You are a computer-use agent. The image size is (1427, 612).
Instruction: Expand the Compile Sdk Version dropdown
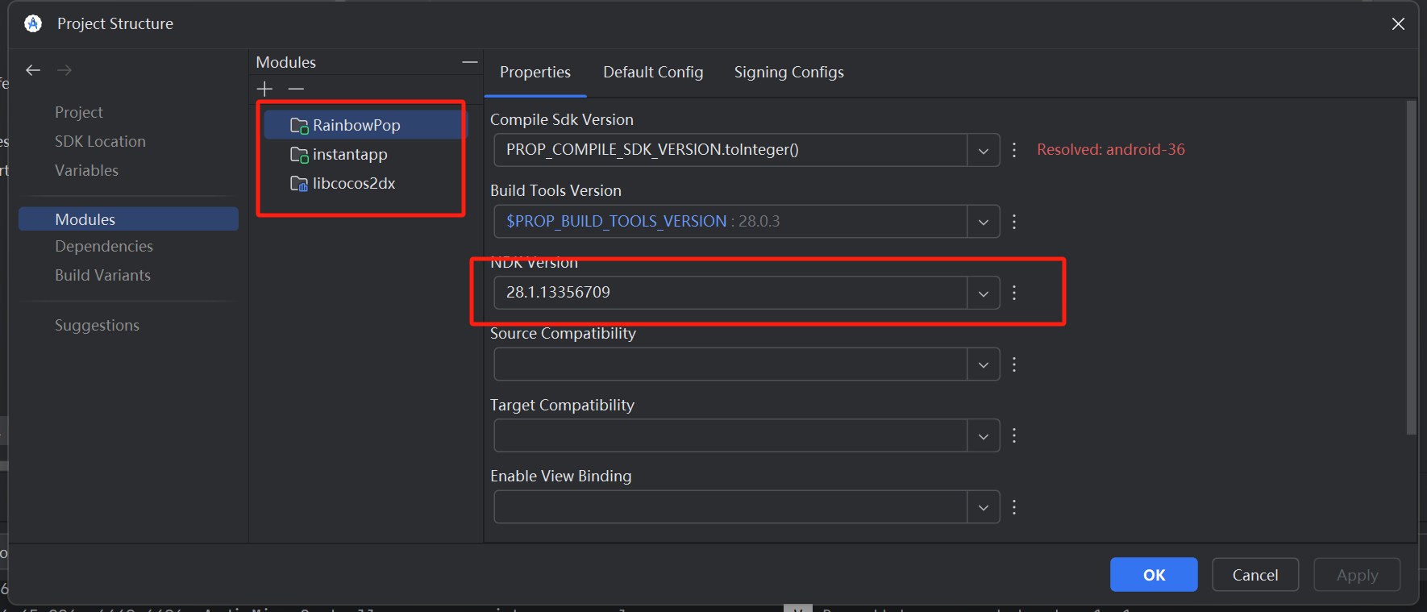coord(983,151)
